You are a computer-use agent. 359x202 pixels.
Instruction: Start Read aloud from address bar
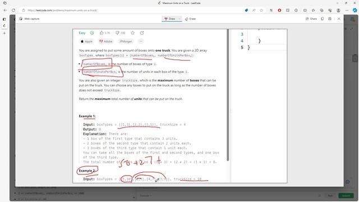point(254,10)
